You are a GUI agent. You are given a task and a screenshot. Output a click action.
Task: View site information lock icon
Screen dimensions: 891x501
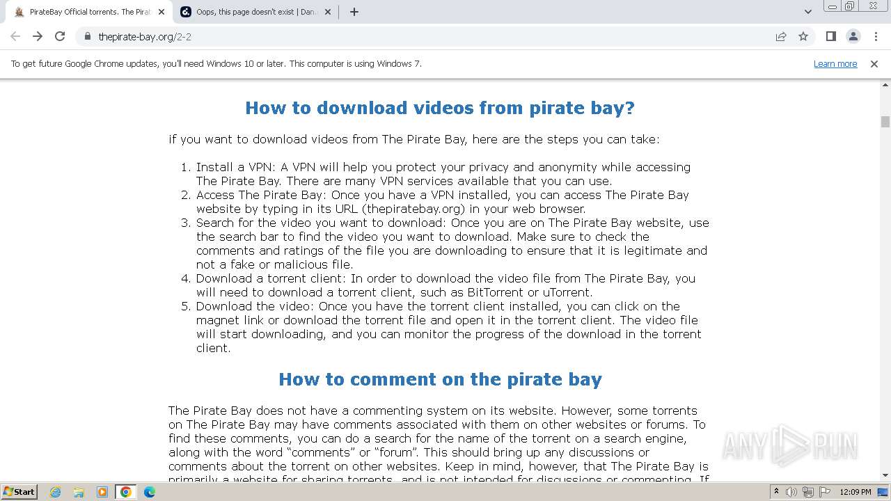point(87,36)
